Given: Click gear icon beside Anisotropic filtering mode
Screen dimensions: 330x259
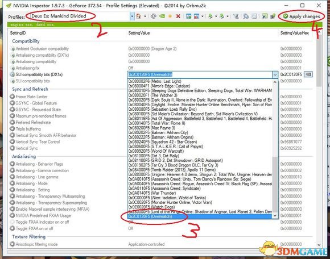Looking at the screenshot, I should 12,244.
